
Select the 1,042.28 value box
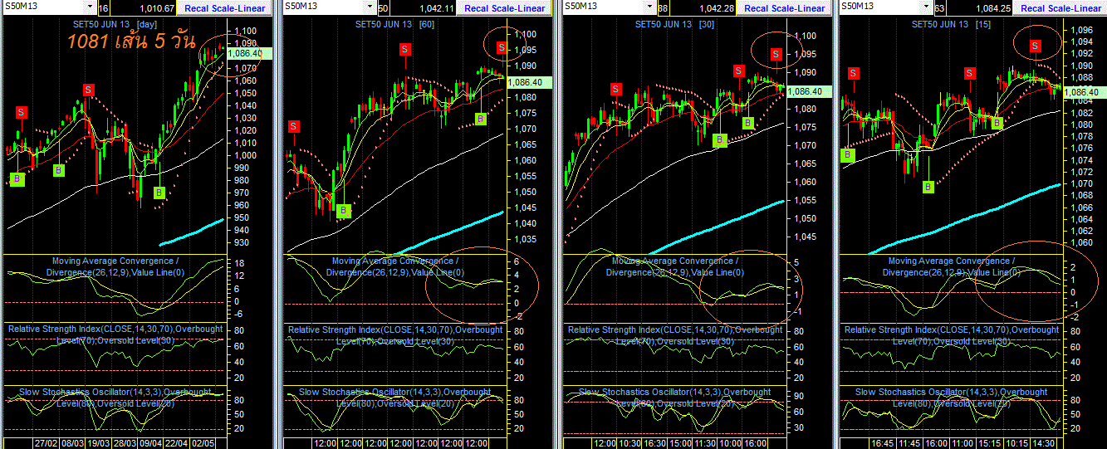tap(703, 8)
